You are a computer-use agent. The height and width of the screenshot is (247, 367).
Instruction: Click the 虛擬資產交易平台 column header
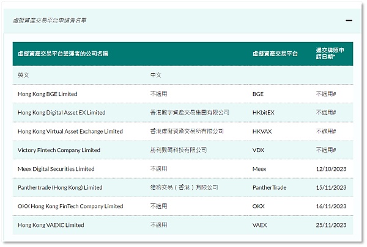pos(275,54)
